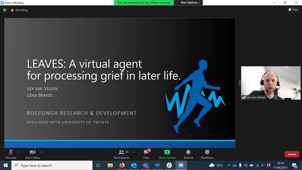The image size is (302, 170).
Task: Open the Participants panel
Action: [x=122, y=154]
